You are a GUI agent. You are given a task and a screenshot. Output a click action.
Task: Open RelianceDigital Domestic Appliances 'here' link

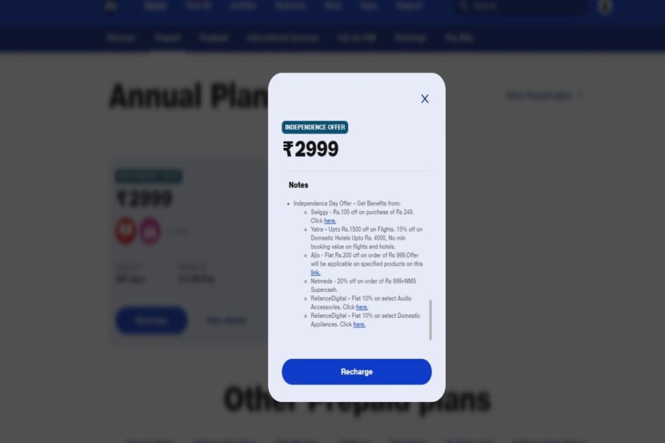[x=359, y=324]
